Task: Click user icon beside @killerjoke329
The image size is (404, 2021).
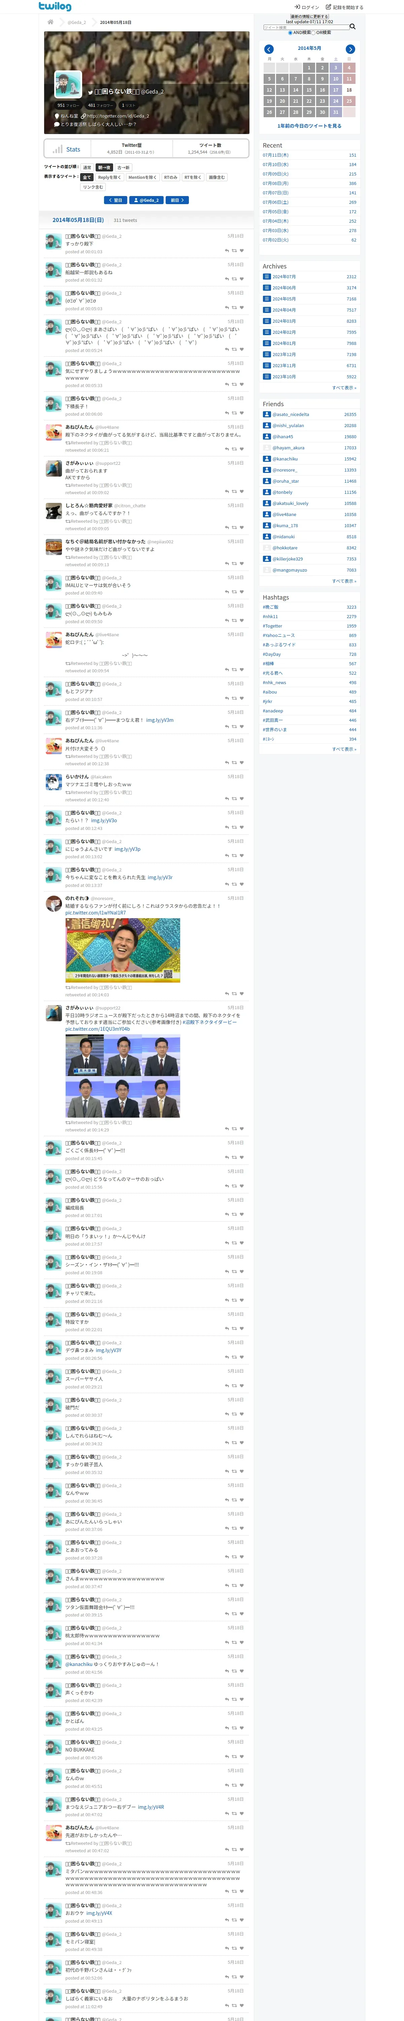Action: point(267,558)
